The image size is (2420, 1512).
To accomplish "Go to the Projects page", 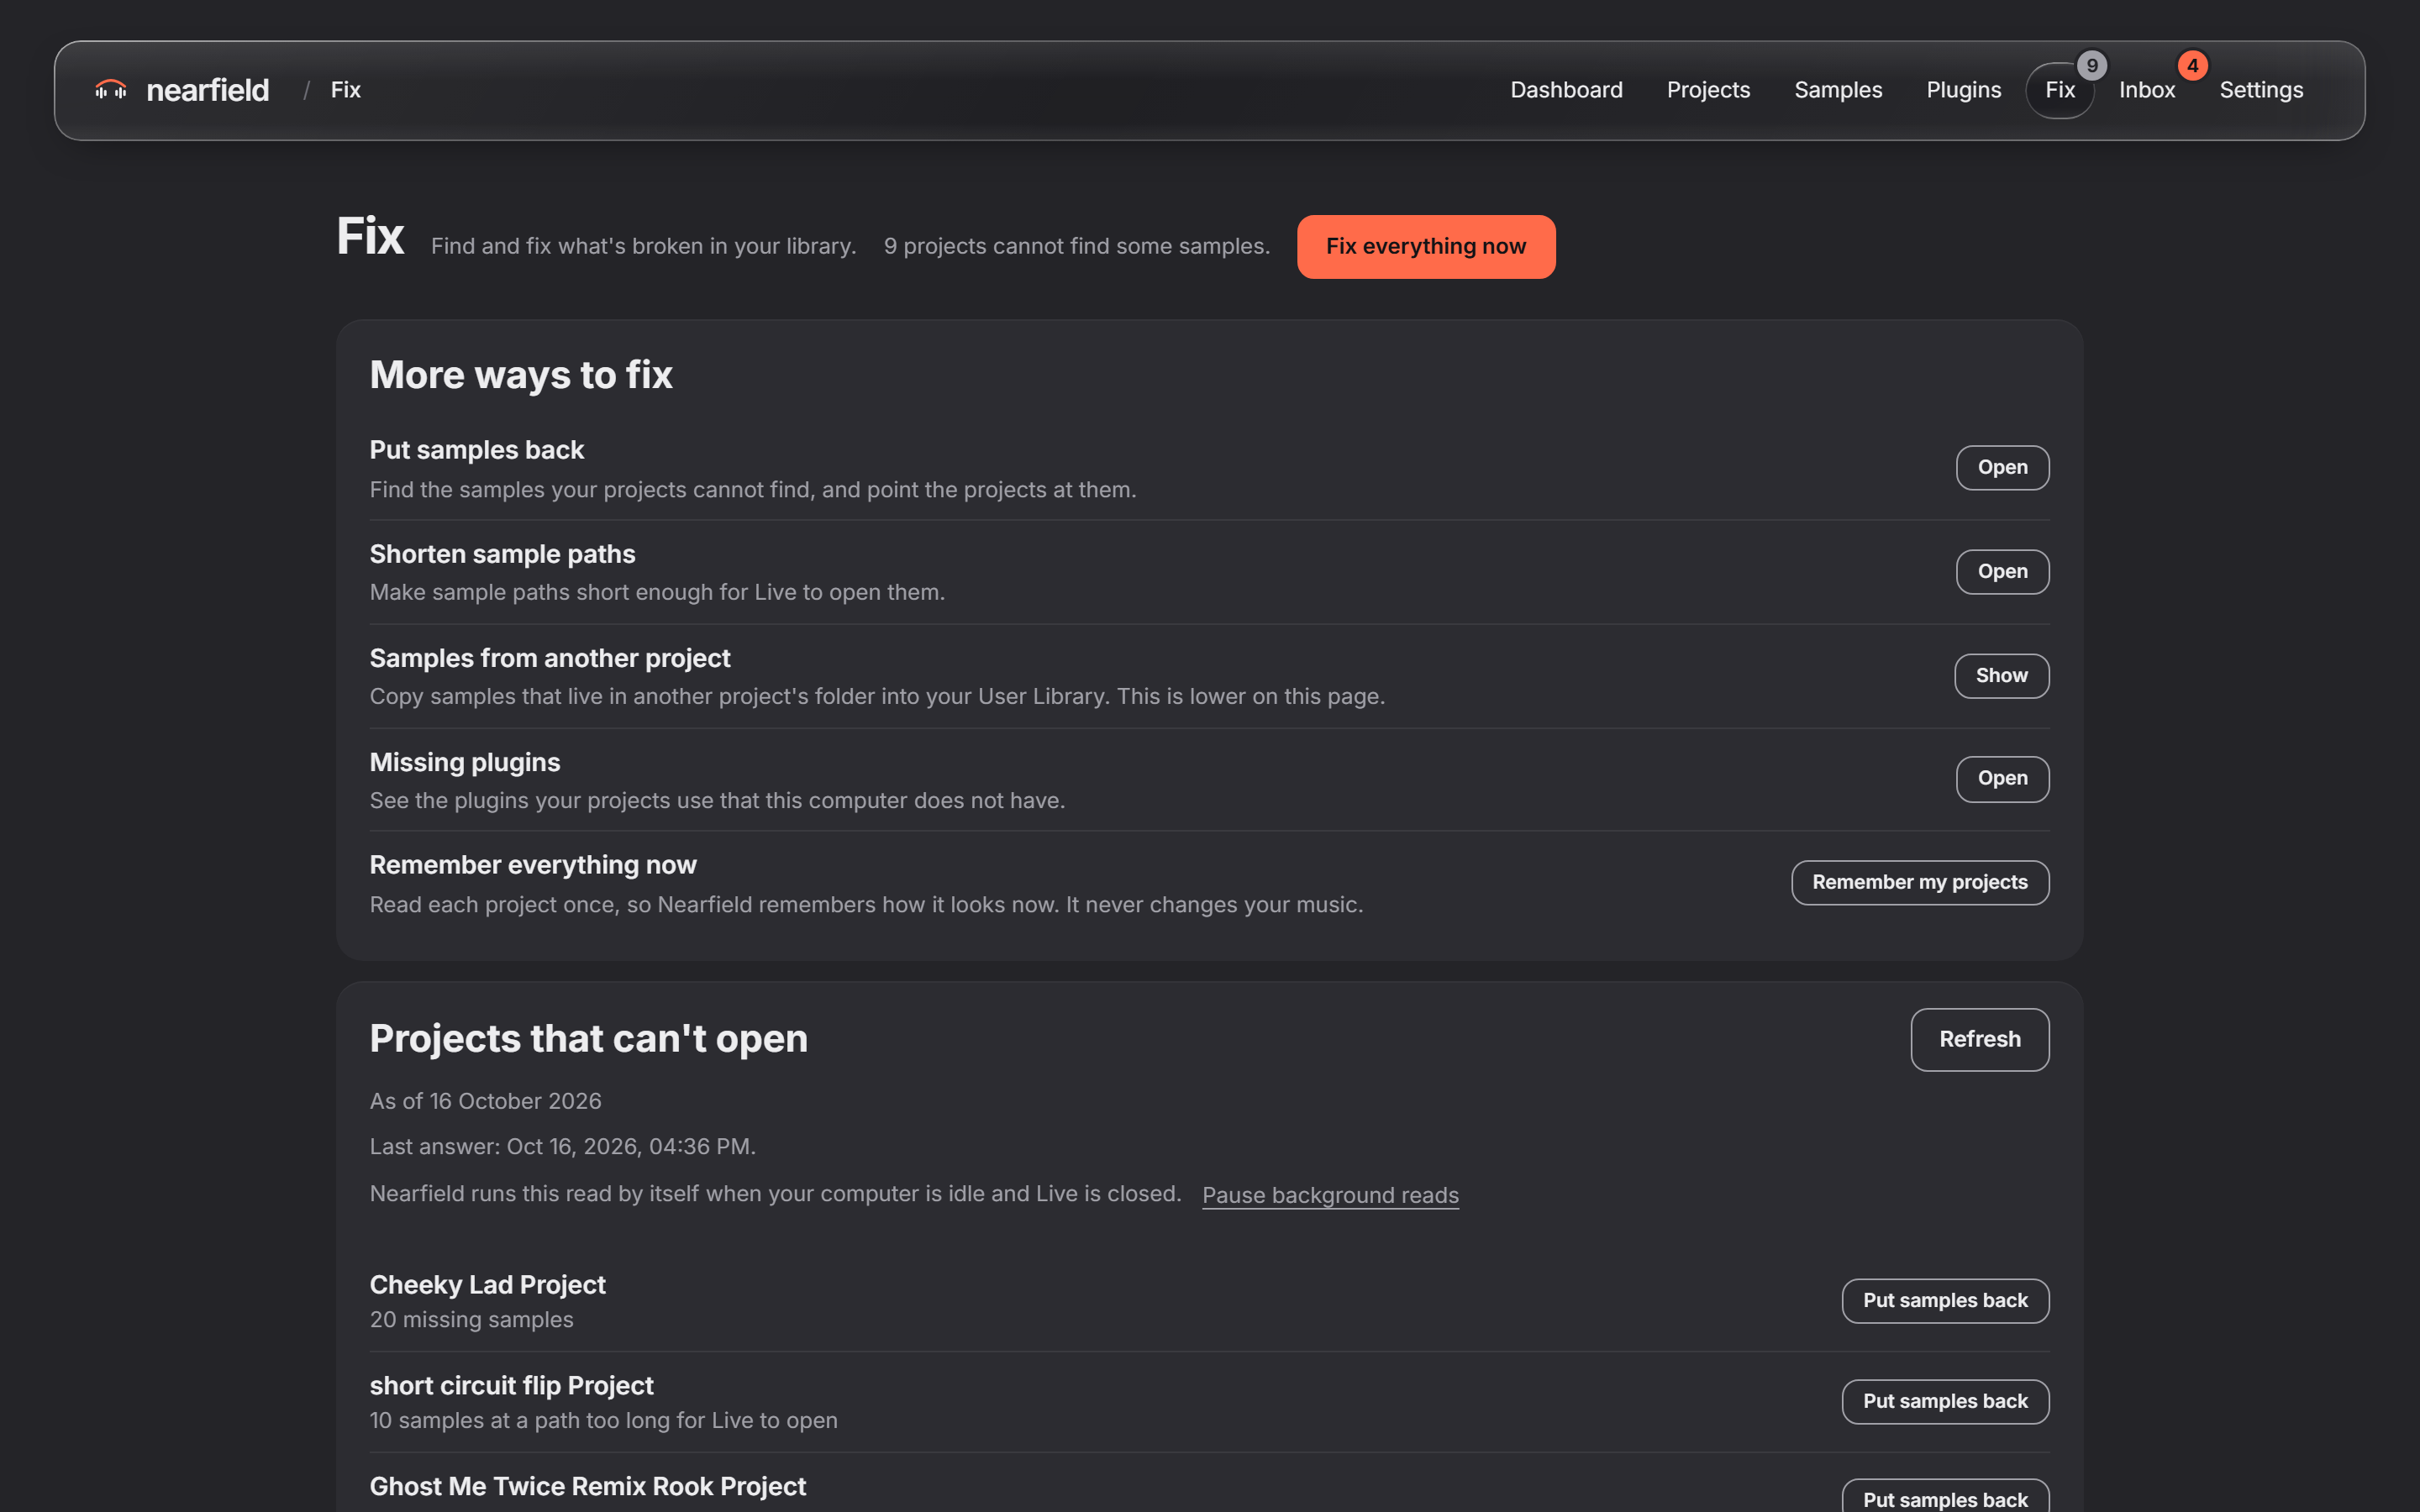I will (1708, 90).
